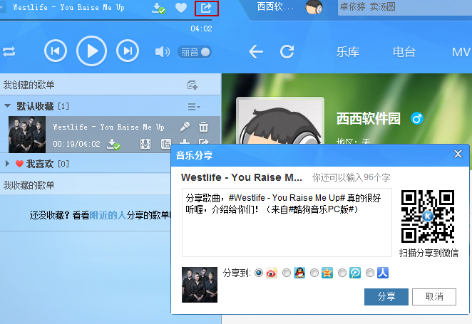The image size is (472, 324).
Task: Favorite the song with the heart icon
Action: [181, 8]
